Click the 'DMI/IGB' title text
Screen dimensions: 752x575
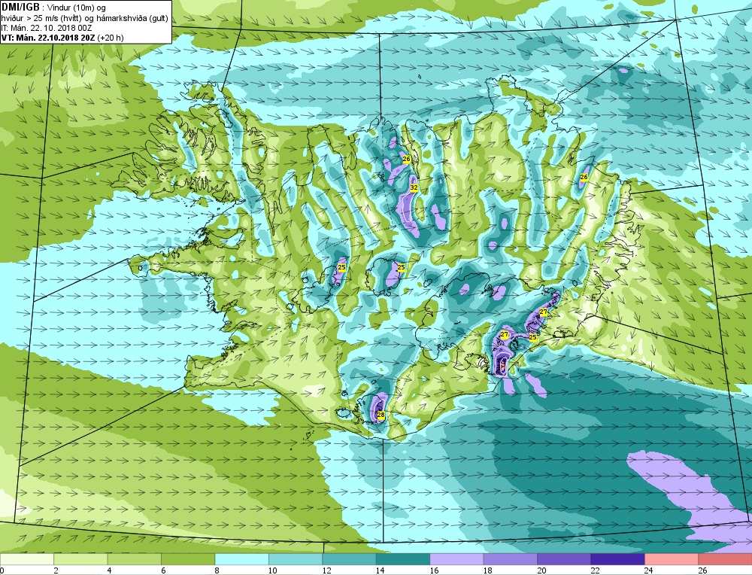tap(20, 7)
